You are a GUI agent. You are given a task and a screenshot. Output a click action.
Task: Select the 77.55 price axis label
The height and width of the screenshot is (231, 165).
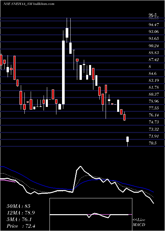coord(154,108)
